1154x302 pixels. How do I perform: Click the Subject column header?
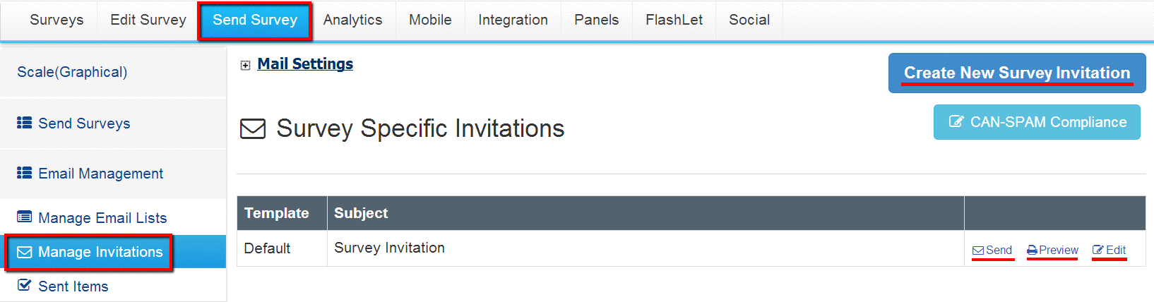click(x=361, y=213)
